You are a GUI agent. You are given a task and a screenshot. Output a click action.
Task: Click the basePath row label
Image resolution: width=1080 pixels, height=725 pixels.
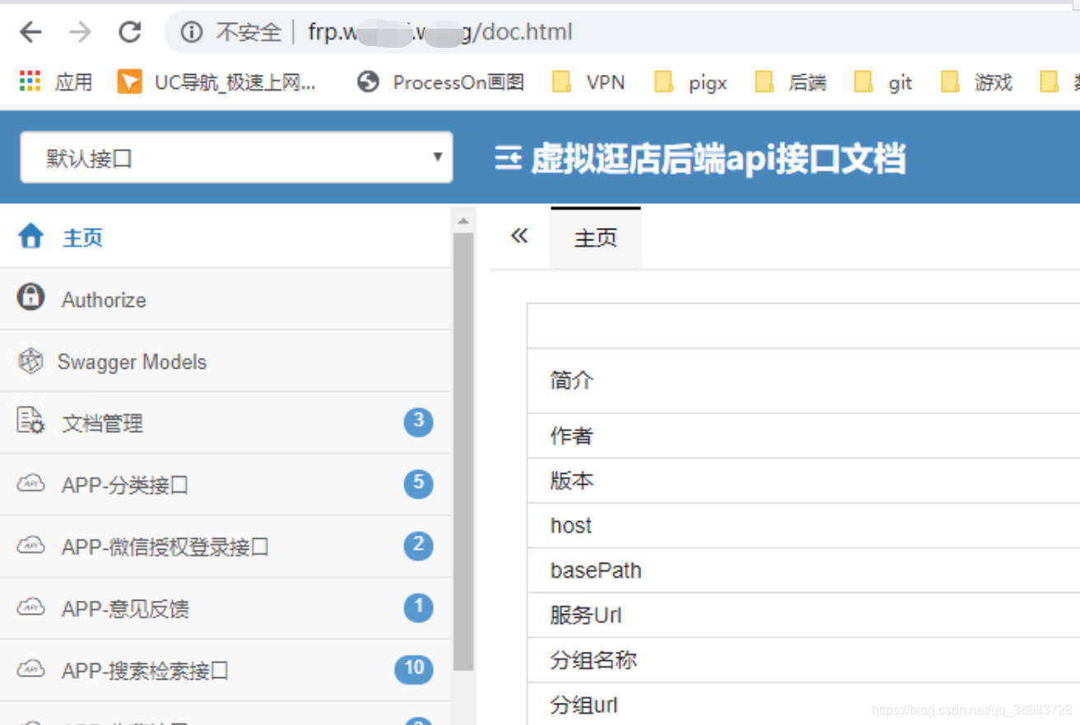pyautogui.click(x=596, y=570)
